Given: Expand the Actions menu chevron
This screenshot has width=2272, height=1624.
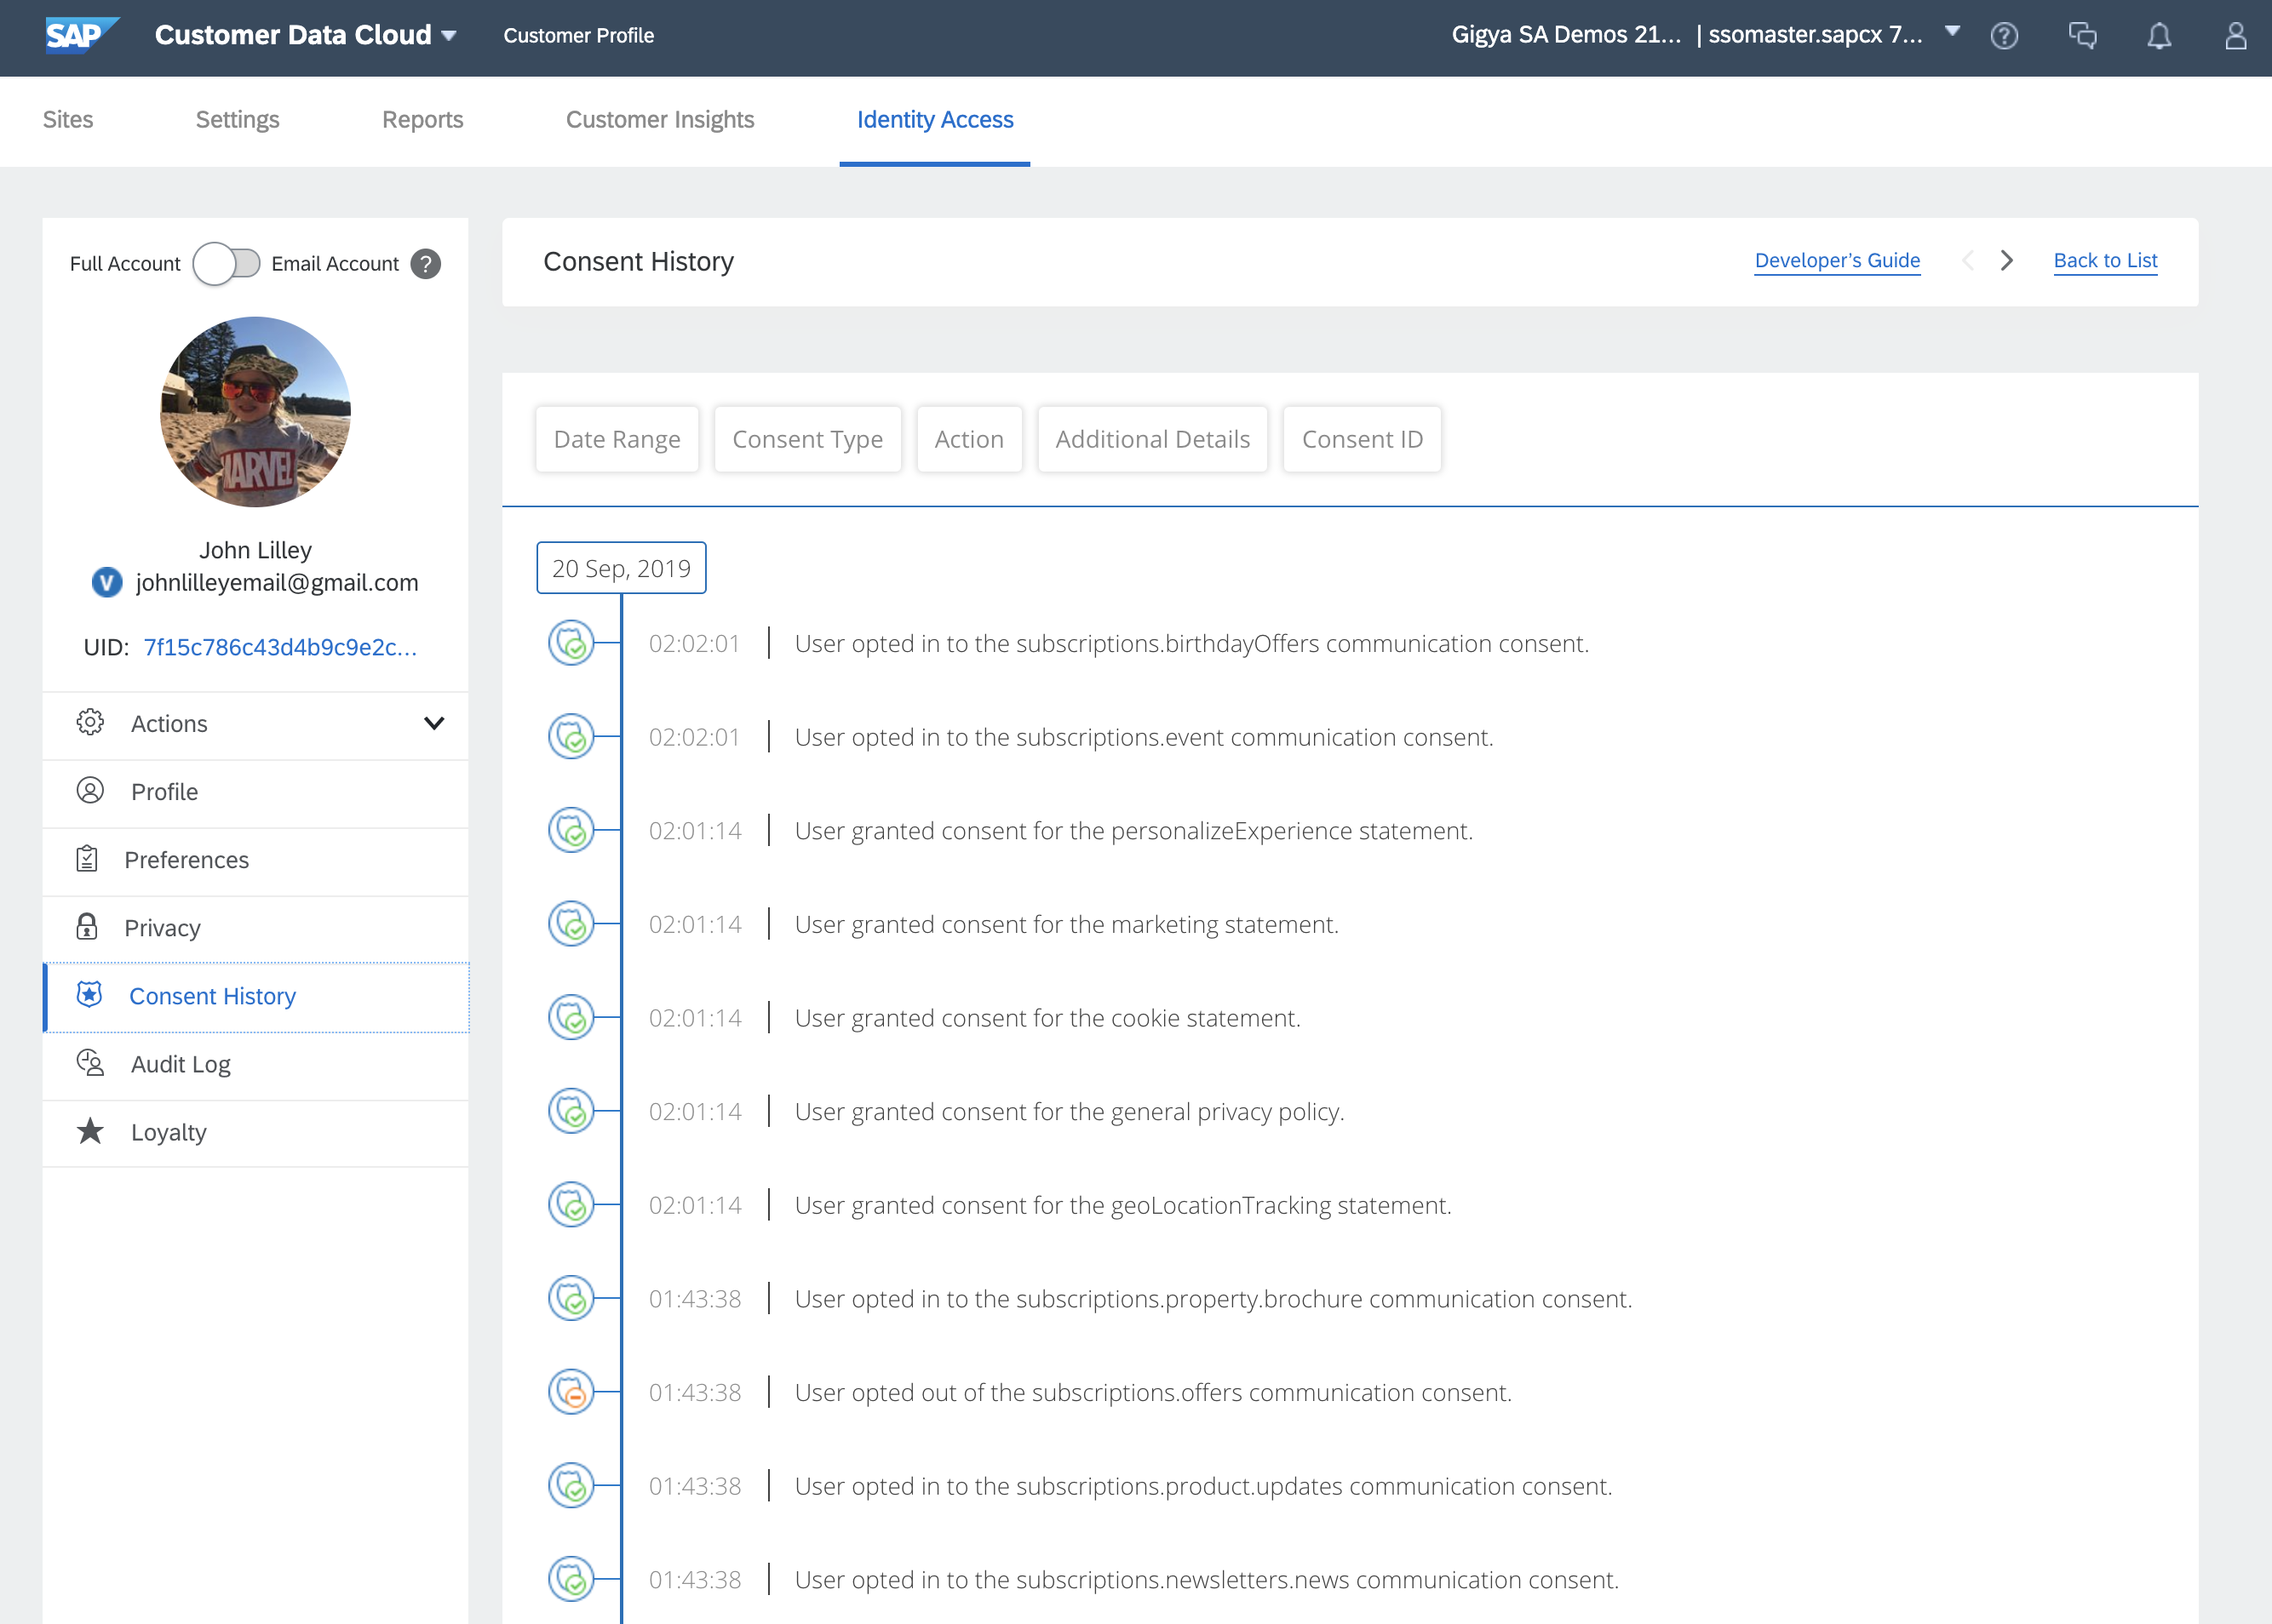Looking at the screenshot, I should point(433,723).
